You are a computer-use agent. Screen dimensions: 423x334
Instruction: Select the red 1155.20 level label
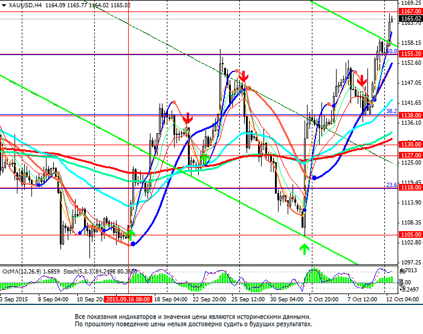tap(411, 53)
